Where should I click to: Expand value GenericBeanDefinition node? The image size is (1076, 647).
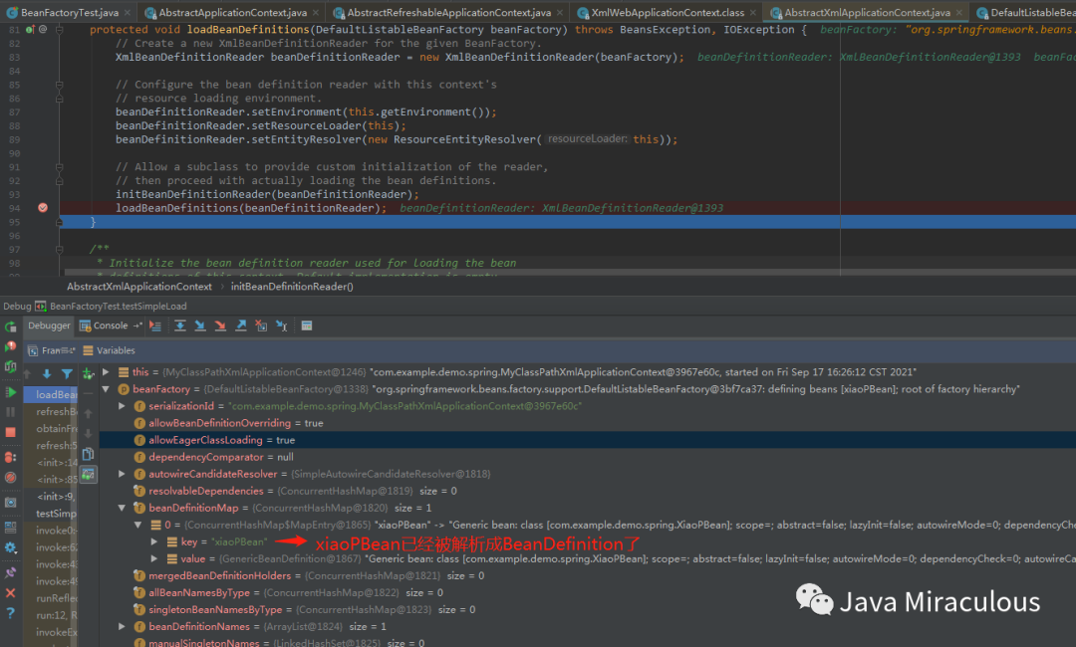pos(154,558)
